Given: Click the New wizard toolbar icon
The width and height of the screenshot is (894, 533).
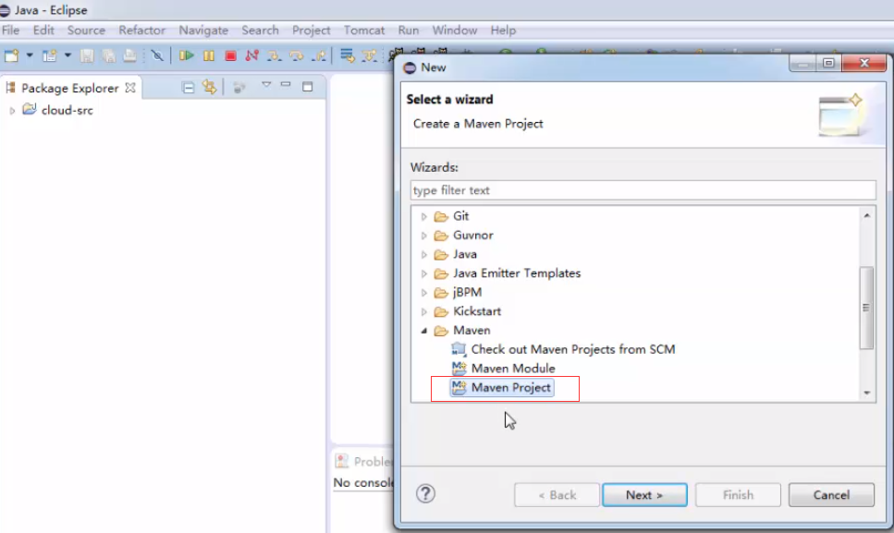Looking at the screenshot, I should pyautogui.click(x=12, y=55).
